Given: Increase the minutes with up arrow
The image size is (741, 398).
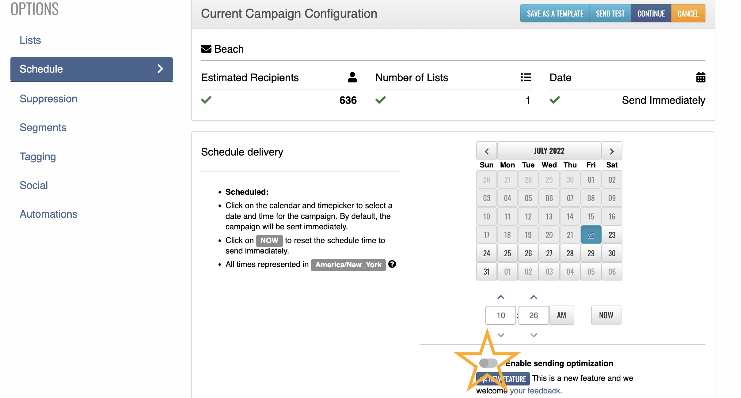Looking at the screenshot, I should click(534, 297).
